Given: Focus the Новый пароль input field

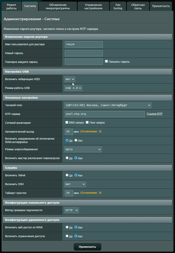Looking at the screenshot, I should (x=84, y=53).
